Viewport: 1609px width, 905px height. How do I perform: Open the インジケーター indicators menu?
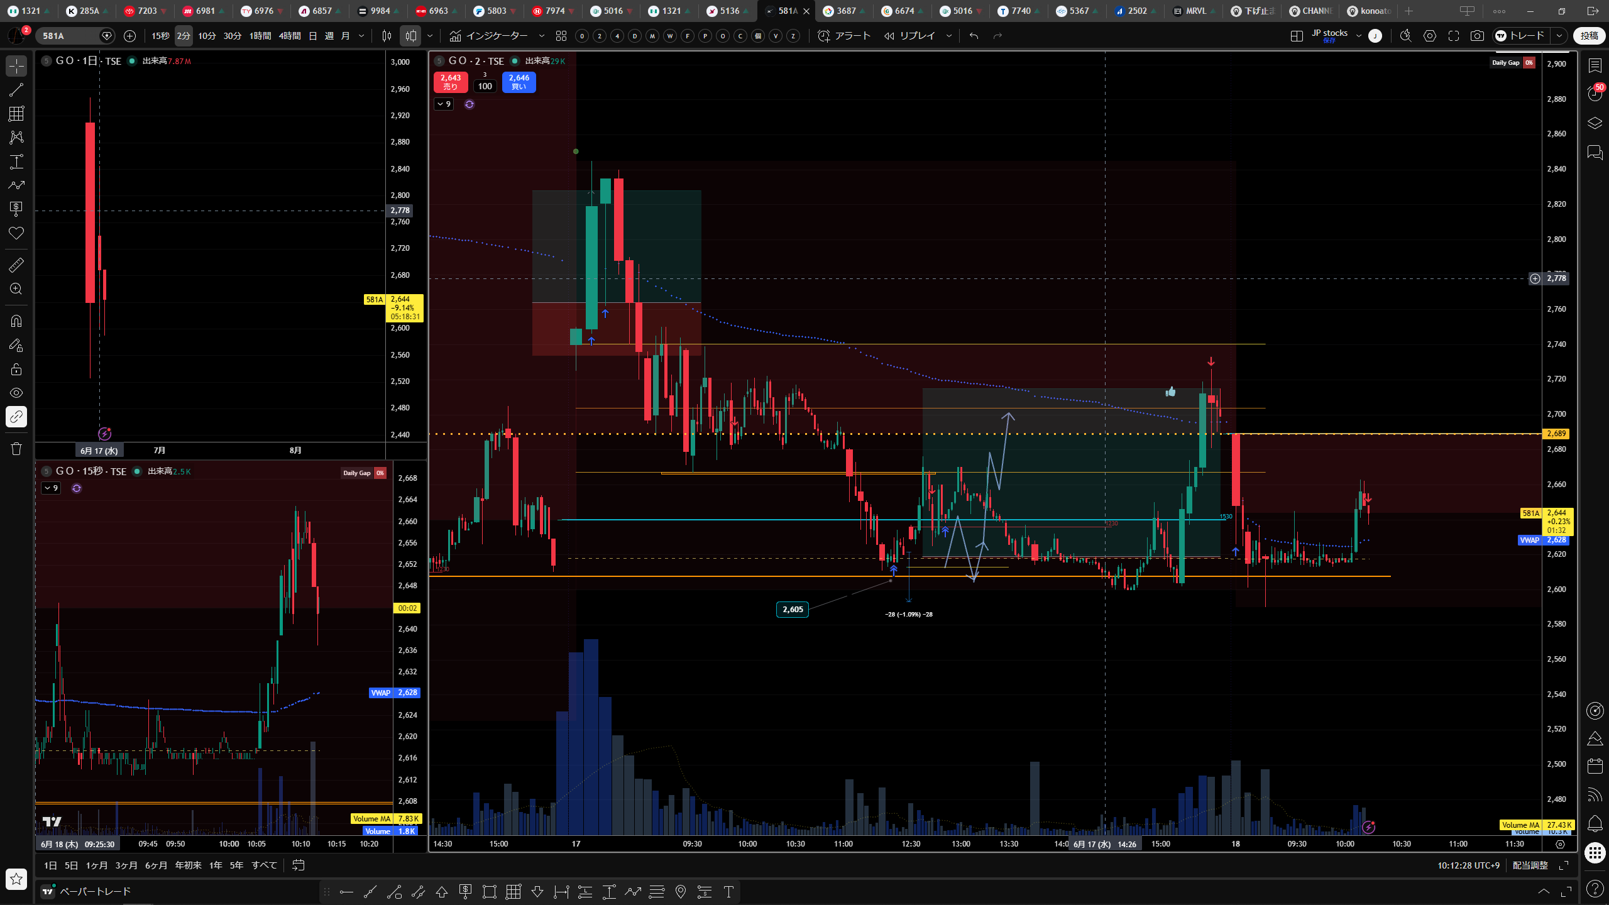[x=489, y=36]
